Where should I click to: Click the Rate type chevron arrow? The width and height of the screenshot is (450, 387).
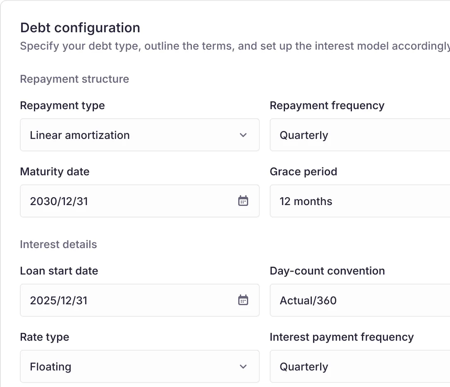click(243, 367)
